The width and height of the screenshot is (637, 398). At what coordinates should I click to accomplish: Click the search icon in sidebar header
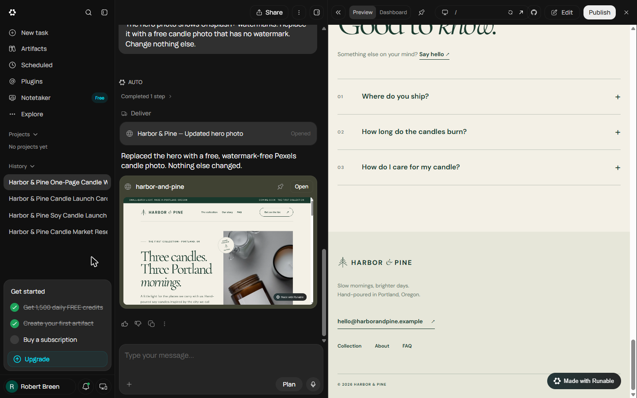point(88,12)
